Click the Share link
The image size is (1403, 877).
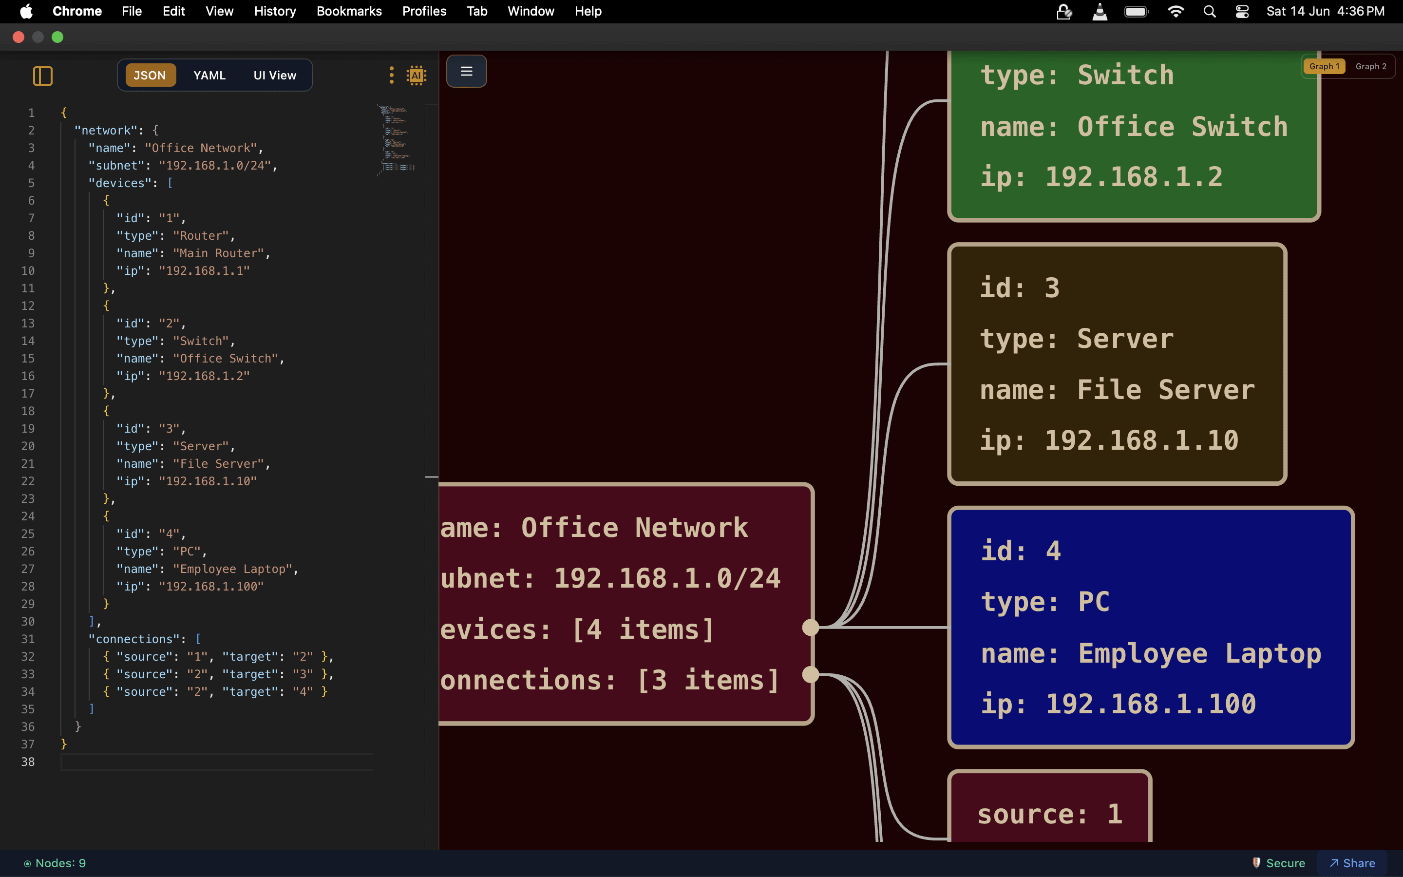(x=1352, y=863)
